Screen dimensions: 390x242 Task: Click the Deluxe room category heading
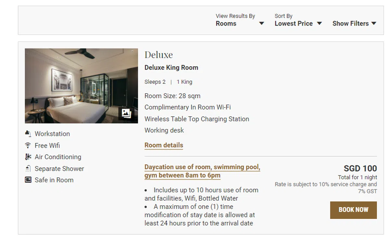pyautogui.click(x=159, y=55)
